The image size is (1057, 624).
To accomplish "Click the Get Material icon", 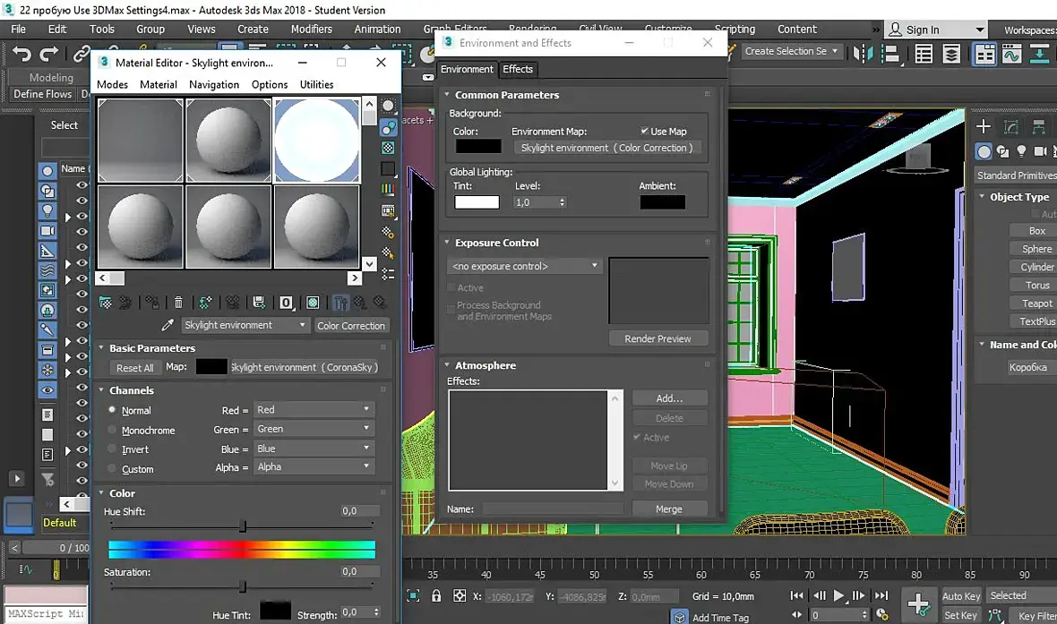I will [x=105, y=303].
